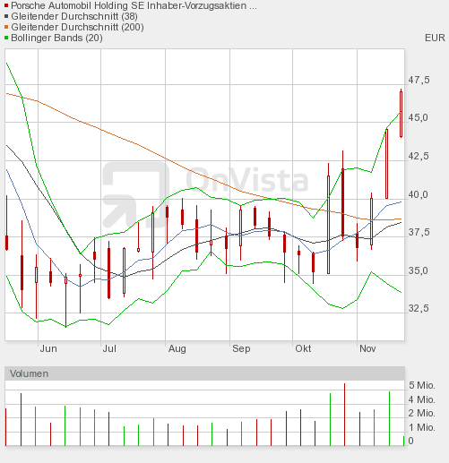Select the 'Gleitender Durchschnitt (38)' legend label

pos(74,16)
